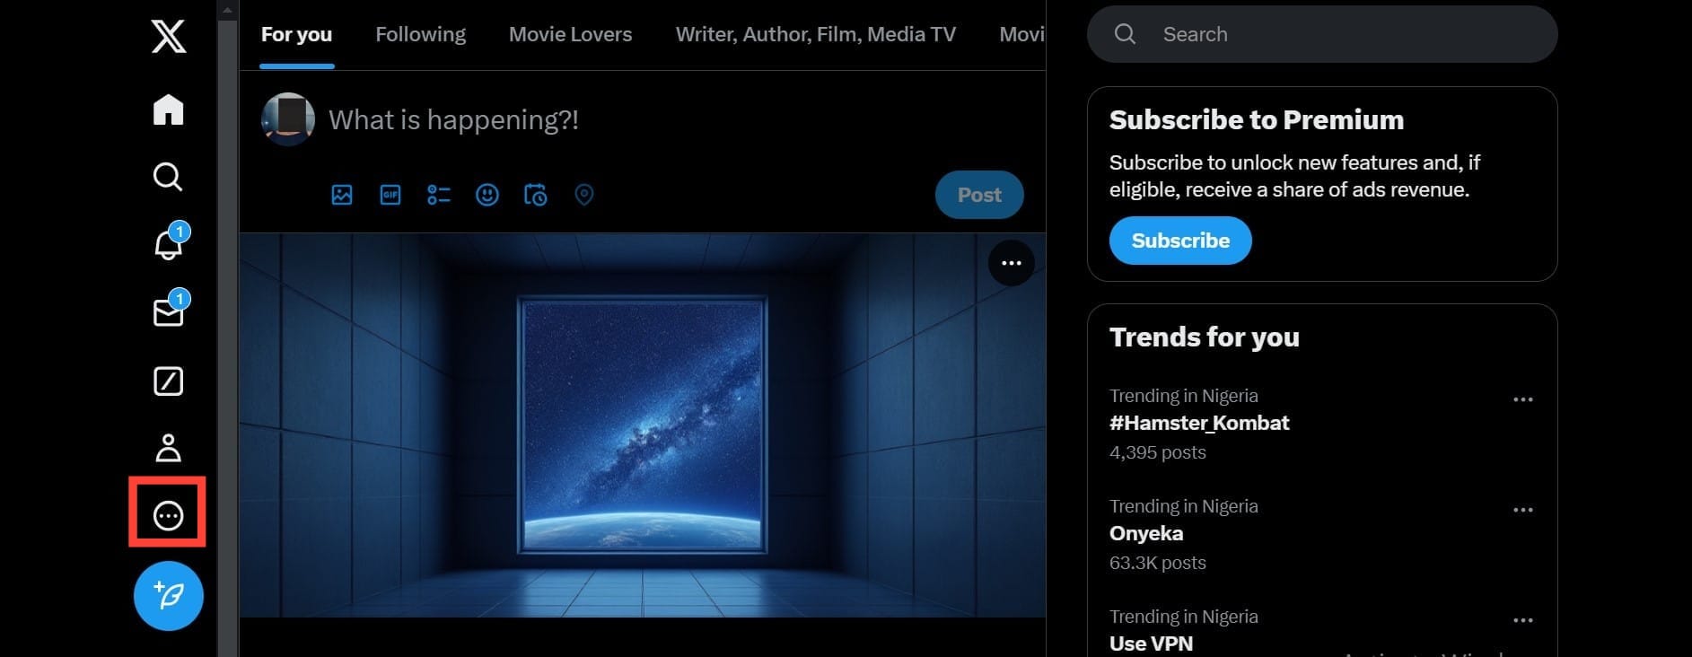Open Explore using the sidebar magnifier icon

(x=168, y=177)
